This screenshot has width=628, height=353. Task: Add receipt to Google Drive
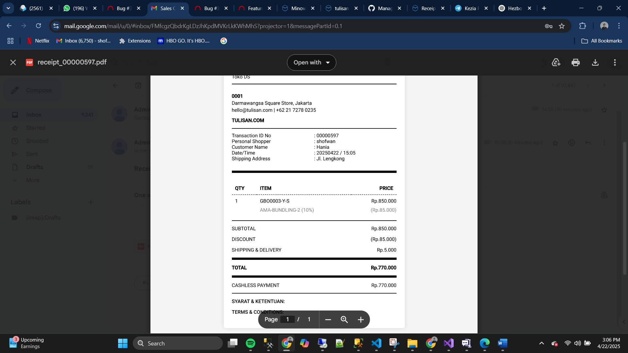pyautogui.click(x=556, y=62)
